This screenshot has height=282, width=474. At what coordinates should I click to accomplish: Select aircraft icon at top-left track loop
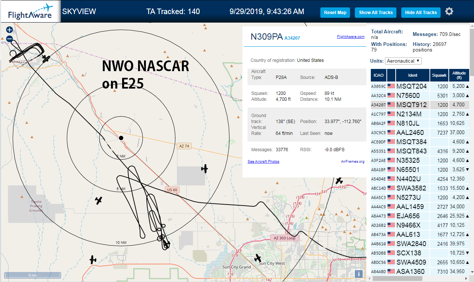[46, 59]
